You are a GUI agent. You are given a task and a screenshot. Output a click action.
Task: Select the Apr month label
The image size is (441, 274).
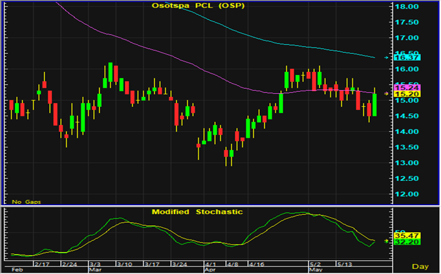(x=210, y=270)
